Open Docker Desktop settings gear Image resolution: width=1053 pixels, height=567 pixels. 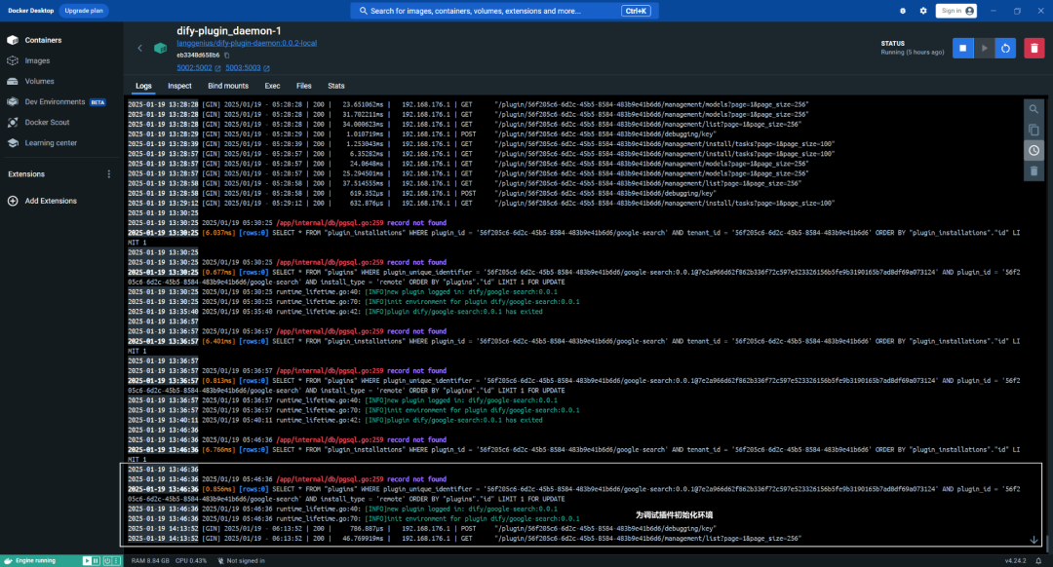coord(923,11)
